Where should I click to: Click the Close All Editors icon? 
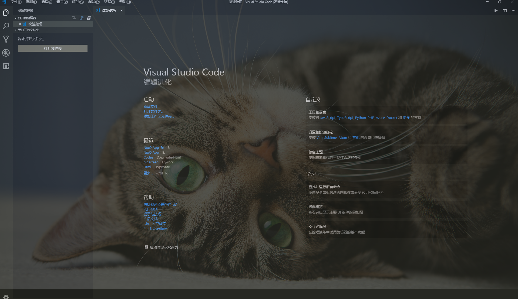point(89,18)
